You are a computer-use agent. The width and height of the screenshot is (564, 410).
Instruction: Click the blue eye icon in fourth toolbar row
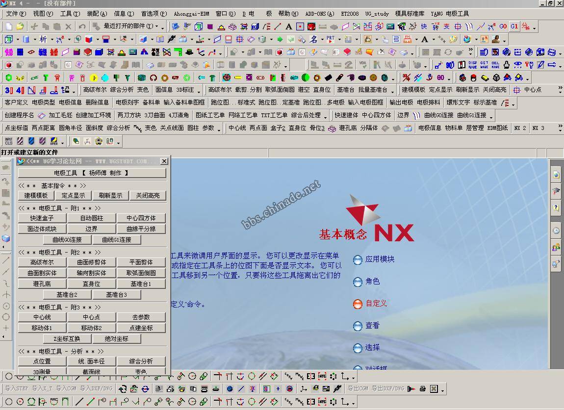pos(517,65)
